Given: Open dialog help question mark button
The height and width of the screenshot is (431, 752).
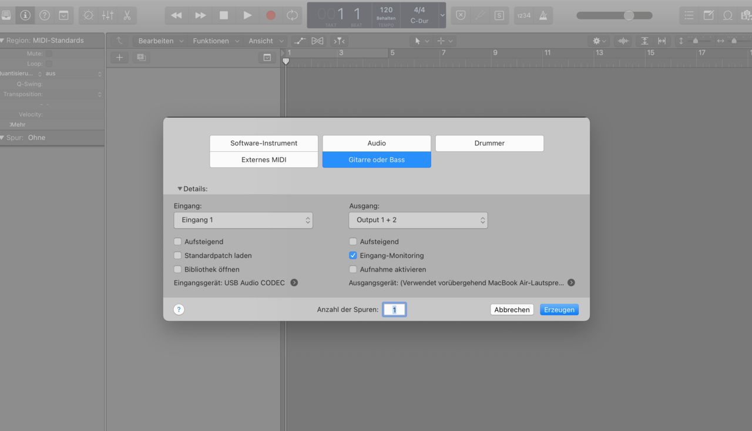Looking at the screenshot, I should tap(179, 310).
